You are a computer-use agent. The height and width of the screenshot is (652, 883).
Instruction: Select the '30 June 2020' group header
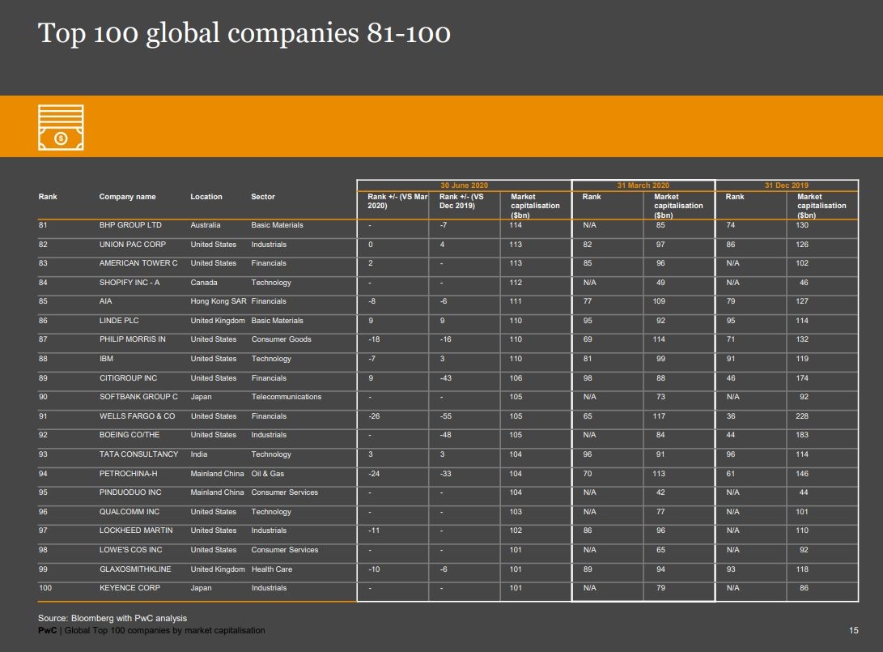tap(464, 185)
